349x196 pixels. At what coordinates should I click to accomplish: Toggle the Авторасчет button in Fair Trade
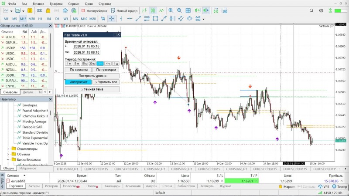tap(78, 82)
